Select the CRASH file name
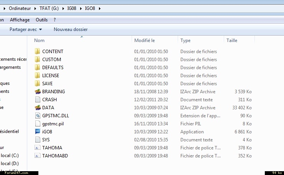Image resolution: width=284 pixels, height=175 pixels. (x=50, y=100)
